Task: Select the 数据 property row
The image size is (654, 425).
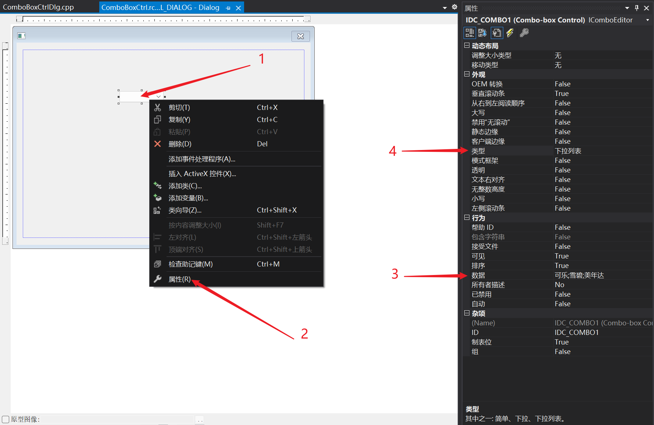Action: [x=558, y=275]
